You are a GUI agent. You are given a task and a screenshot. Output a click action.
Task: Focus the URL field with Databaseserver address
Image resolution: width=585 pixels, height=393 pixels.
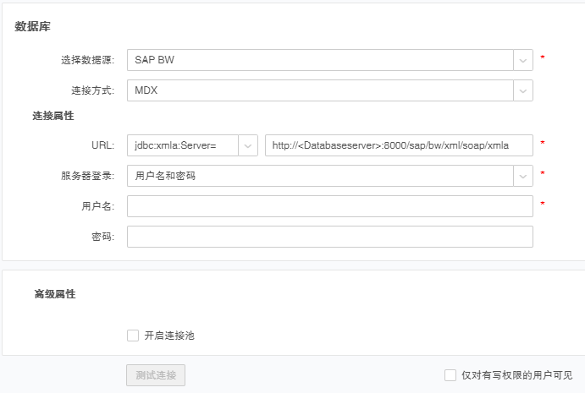pyautogui.click(x=398, y=145)
